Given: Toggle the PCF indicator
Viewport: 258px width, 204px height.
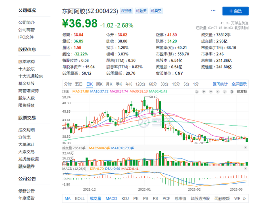Looking at the screenshot, I should pyautogui.click(x=166, y=199).
